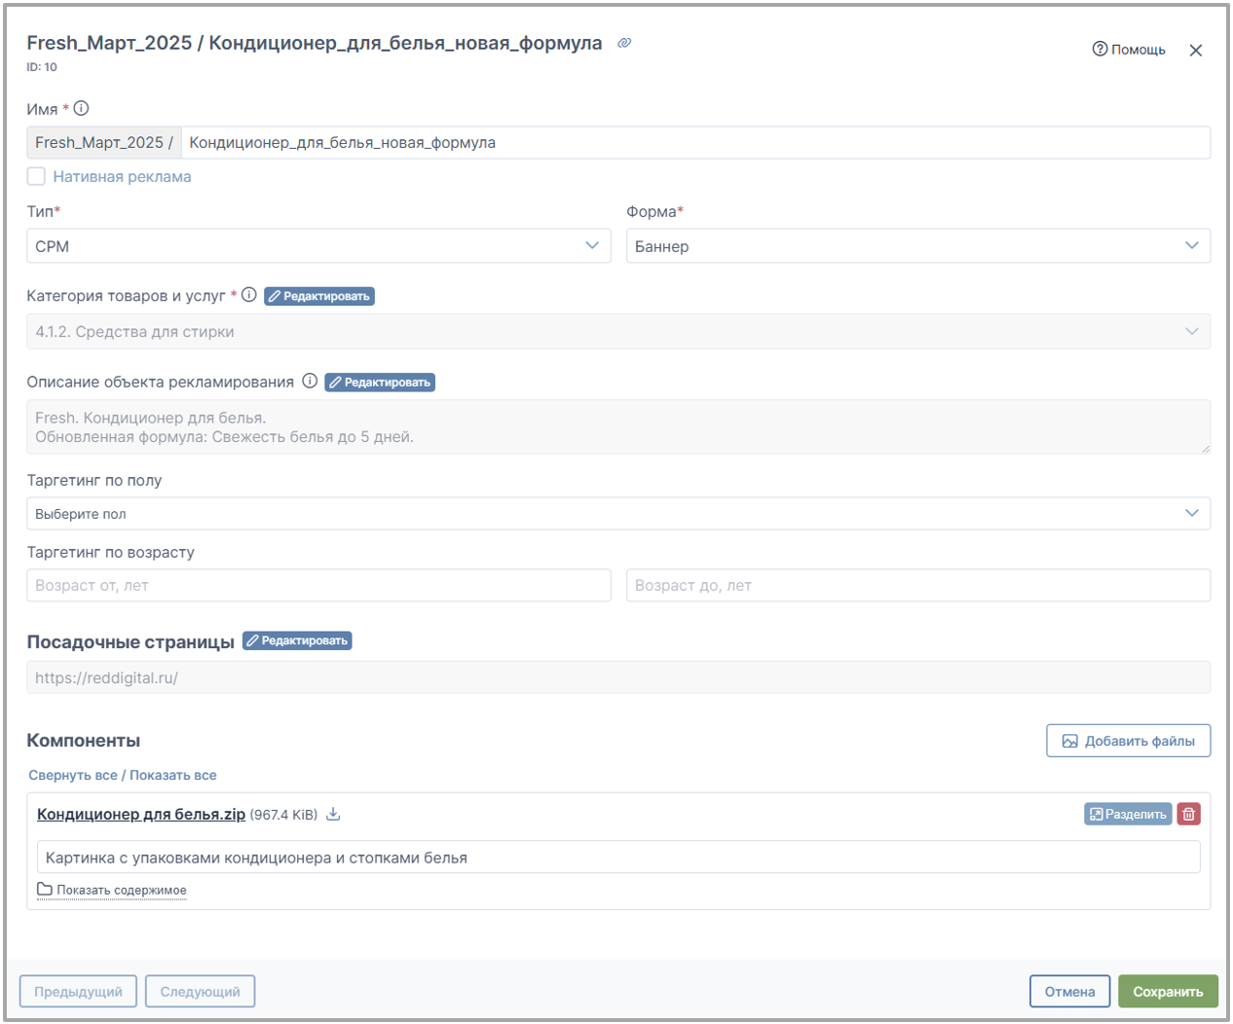
Task: Click Редактировать for Описание объекта рекламирования
Action: pyautogui.click(x=380, y=383)
